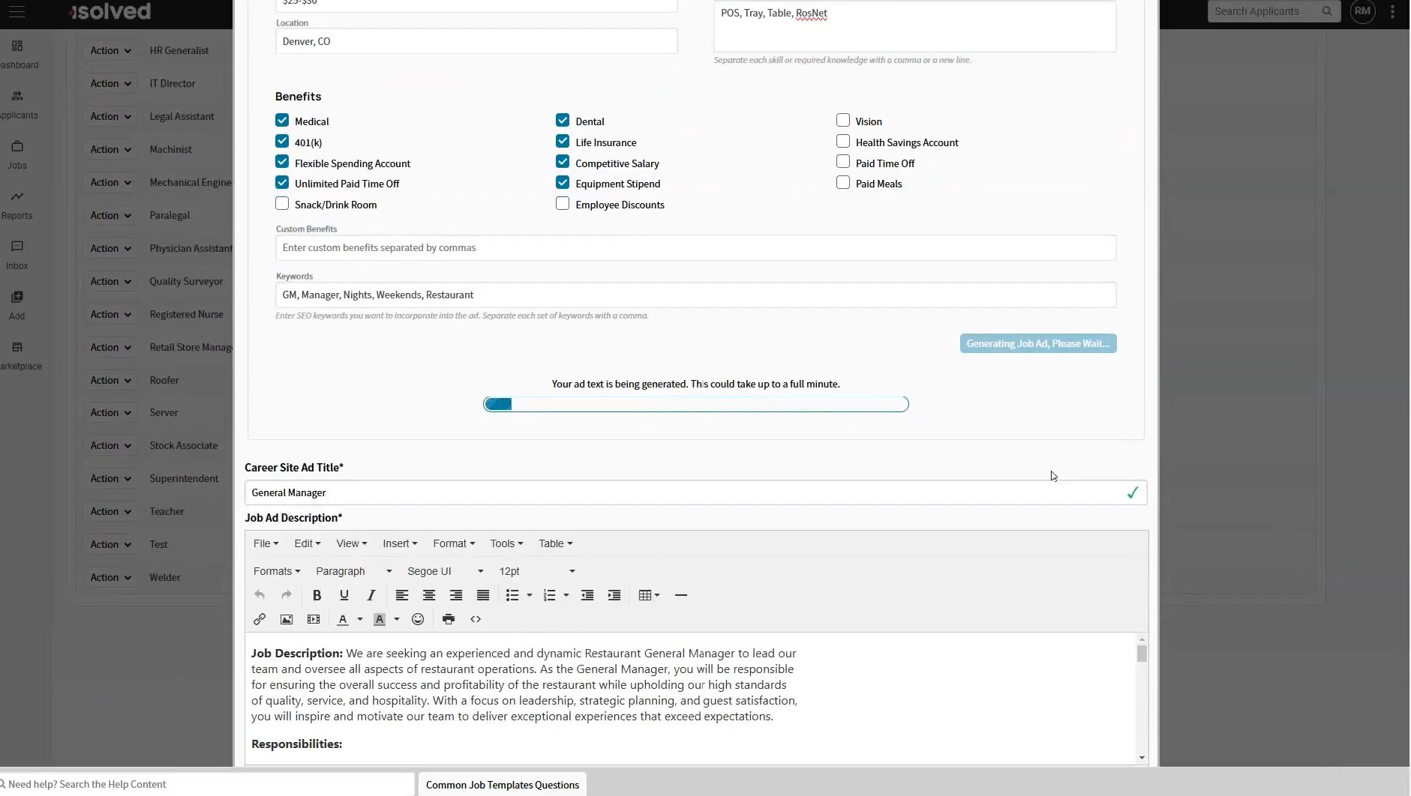Center-align text with the align center icon
The height and width of the screenshot is (796, 1411).
tap(429, 595)
